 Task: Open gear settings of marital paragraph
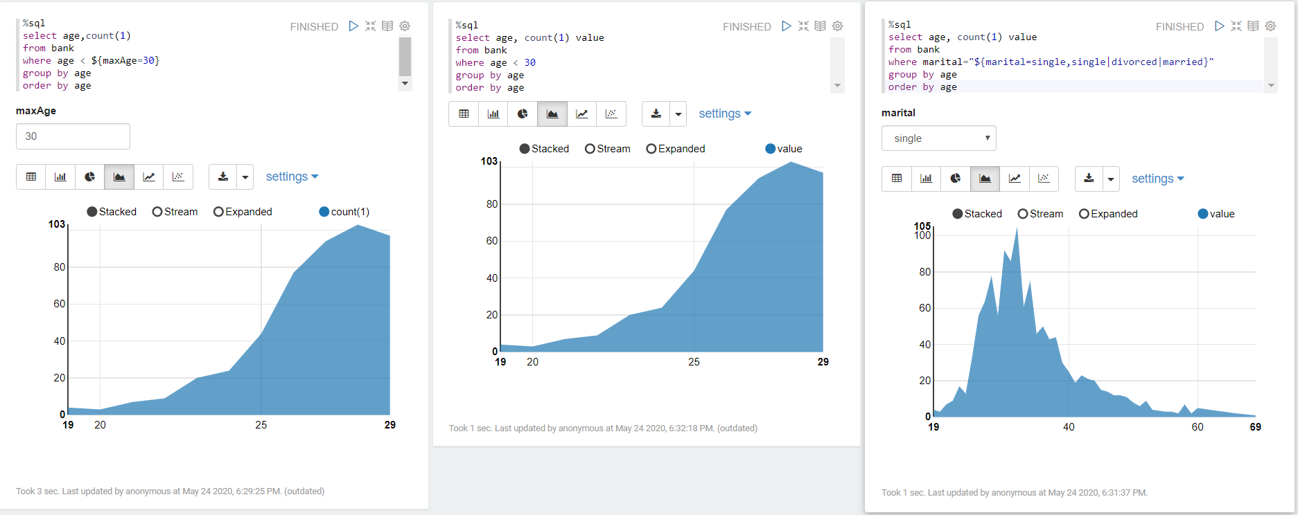pyautogui.click(x=1270, y=26)
